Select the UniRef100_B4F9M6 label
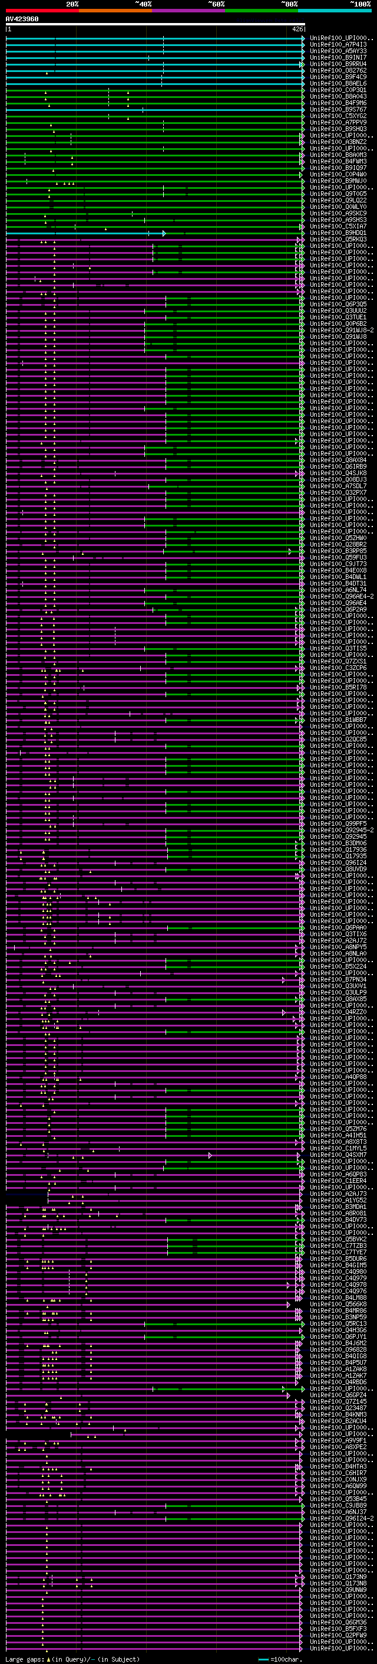This screenshot has height=1664, width=377. 338,103
